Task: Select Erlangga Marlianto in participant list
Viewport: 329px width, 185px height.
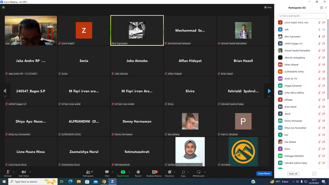Action: click(302, 156)
